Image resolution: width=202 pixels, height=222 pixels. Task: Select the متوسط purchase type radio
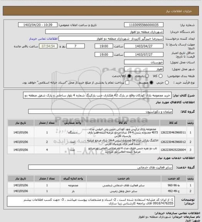coord(151,82)
